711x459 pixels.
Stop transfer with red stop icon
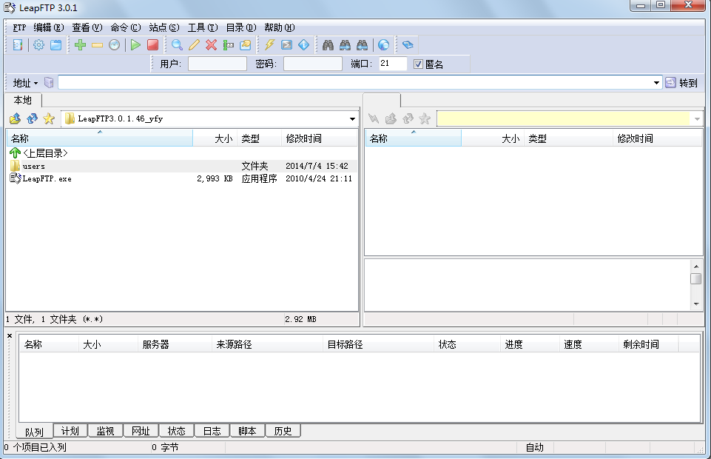(153, 45)
